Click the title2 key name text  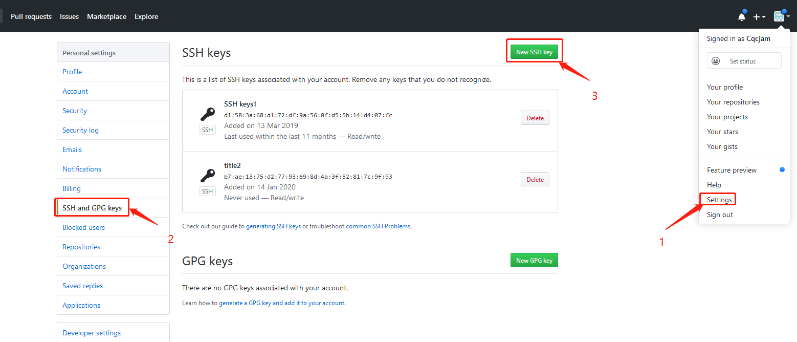pos(232,165)
